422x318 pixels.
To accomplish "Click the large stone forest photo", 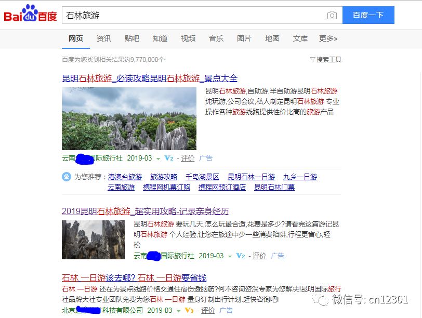I will coord(129,118).
